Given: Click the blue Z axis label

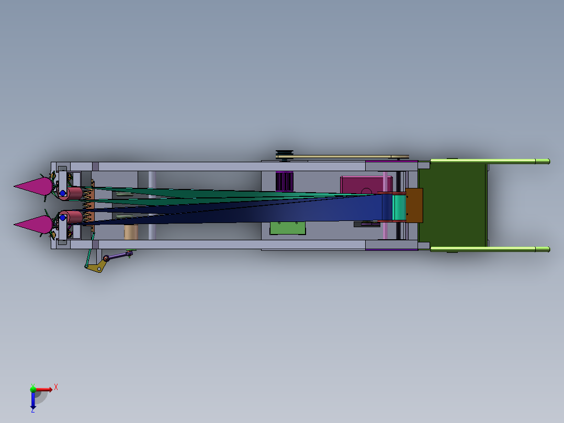Looking at the screenshot, I should [x=32, y=411].
